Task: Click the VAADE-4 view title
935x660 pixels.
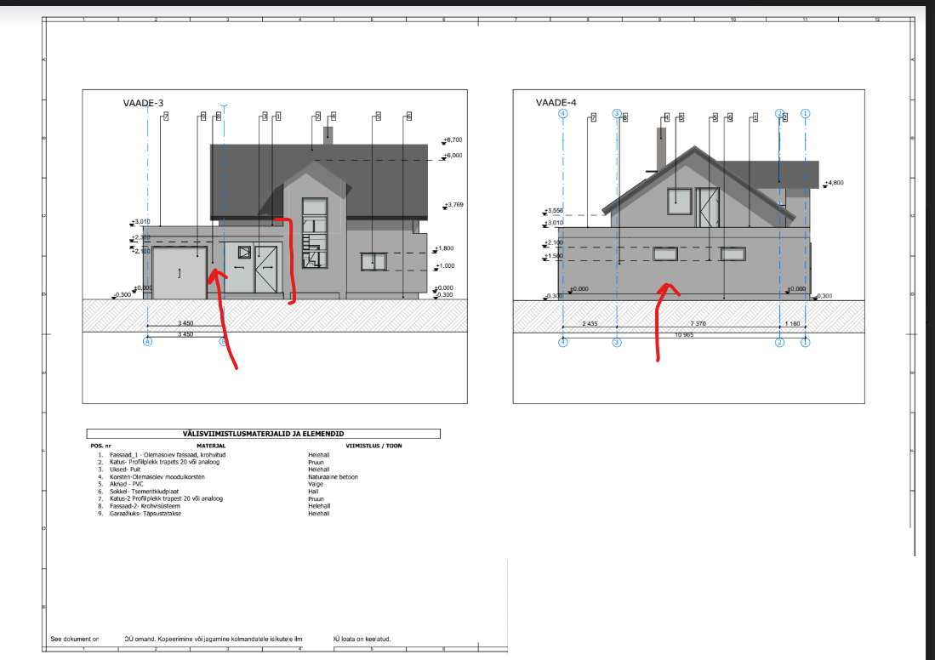Action: 556,103
